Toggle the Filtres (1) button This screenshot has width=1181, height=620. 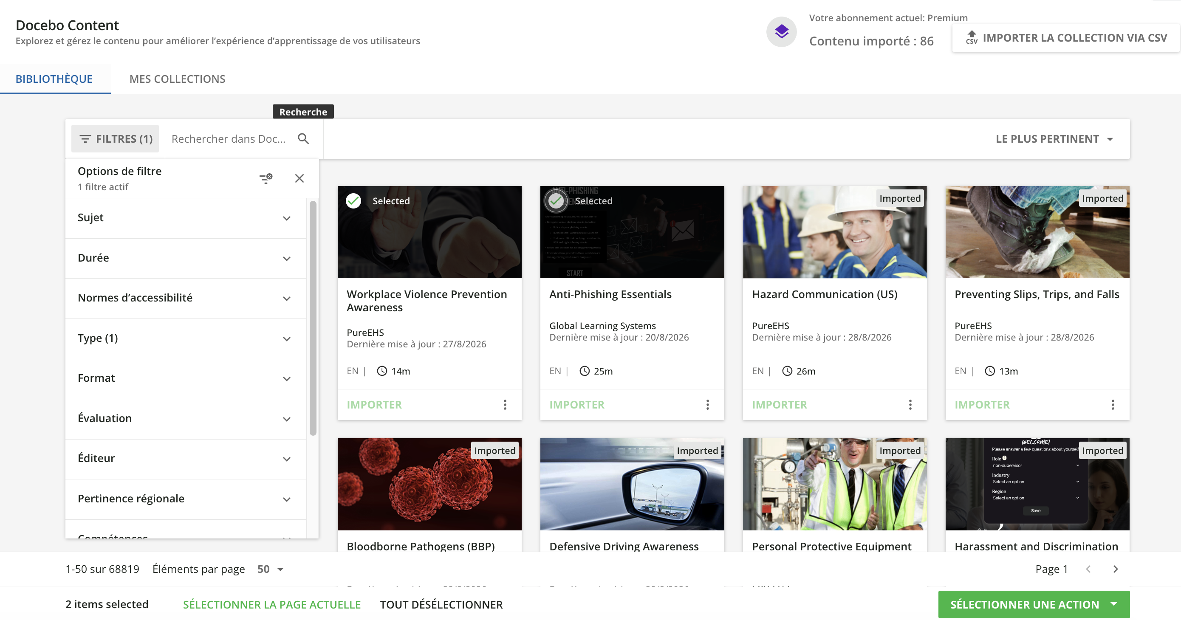point(115,139)
